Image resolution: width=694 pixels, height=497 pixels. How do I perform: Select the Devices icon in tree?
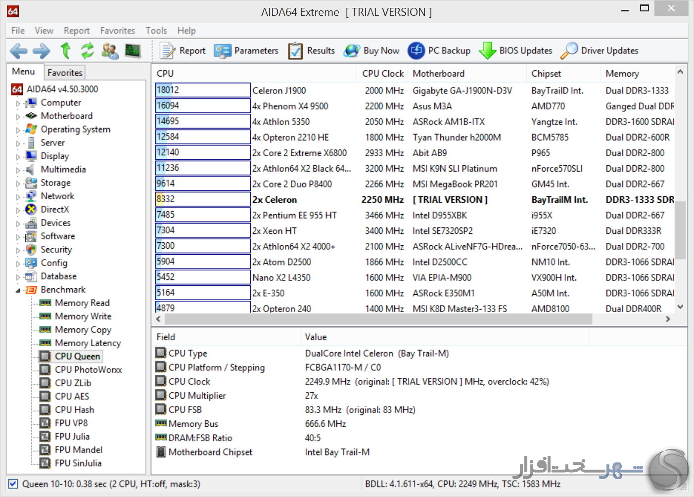pos(31,223)
